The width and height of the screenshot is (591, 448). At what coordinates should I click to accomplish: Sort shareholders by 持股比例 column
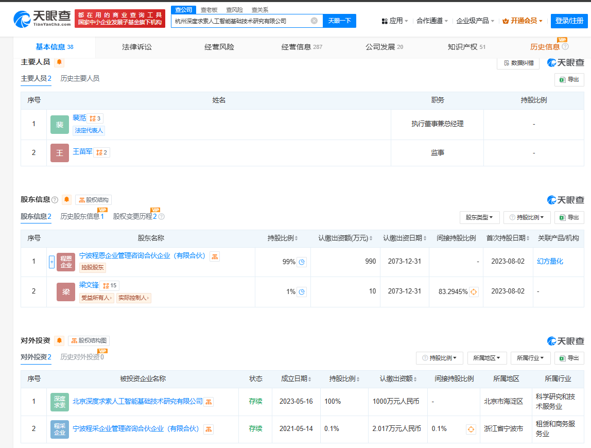click(x=283, y=238)
